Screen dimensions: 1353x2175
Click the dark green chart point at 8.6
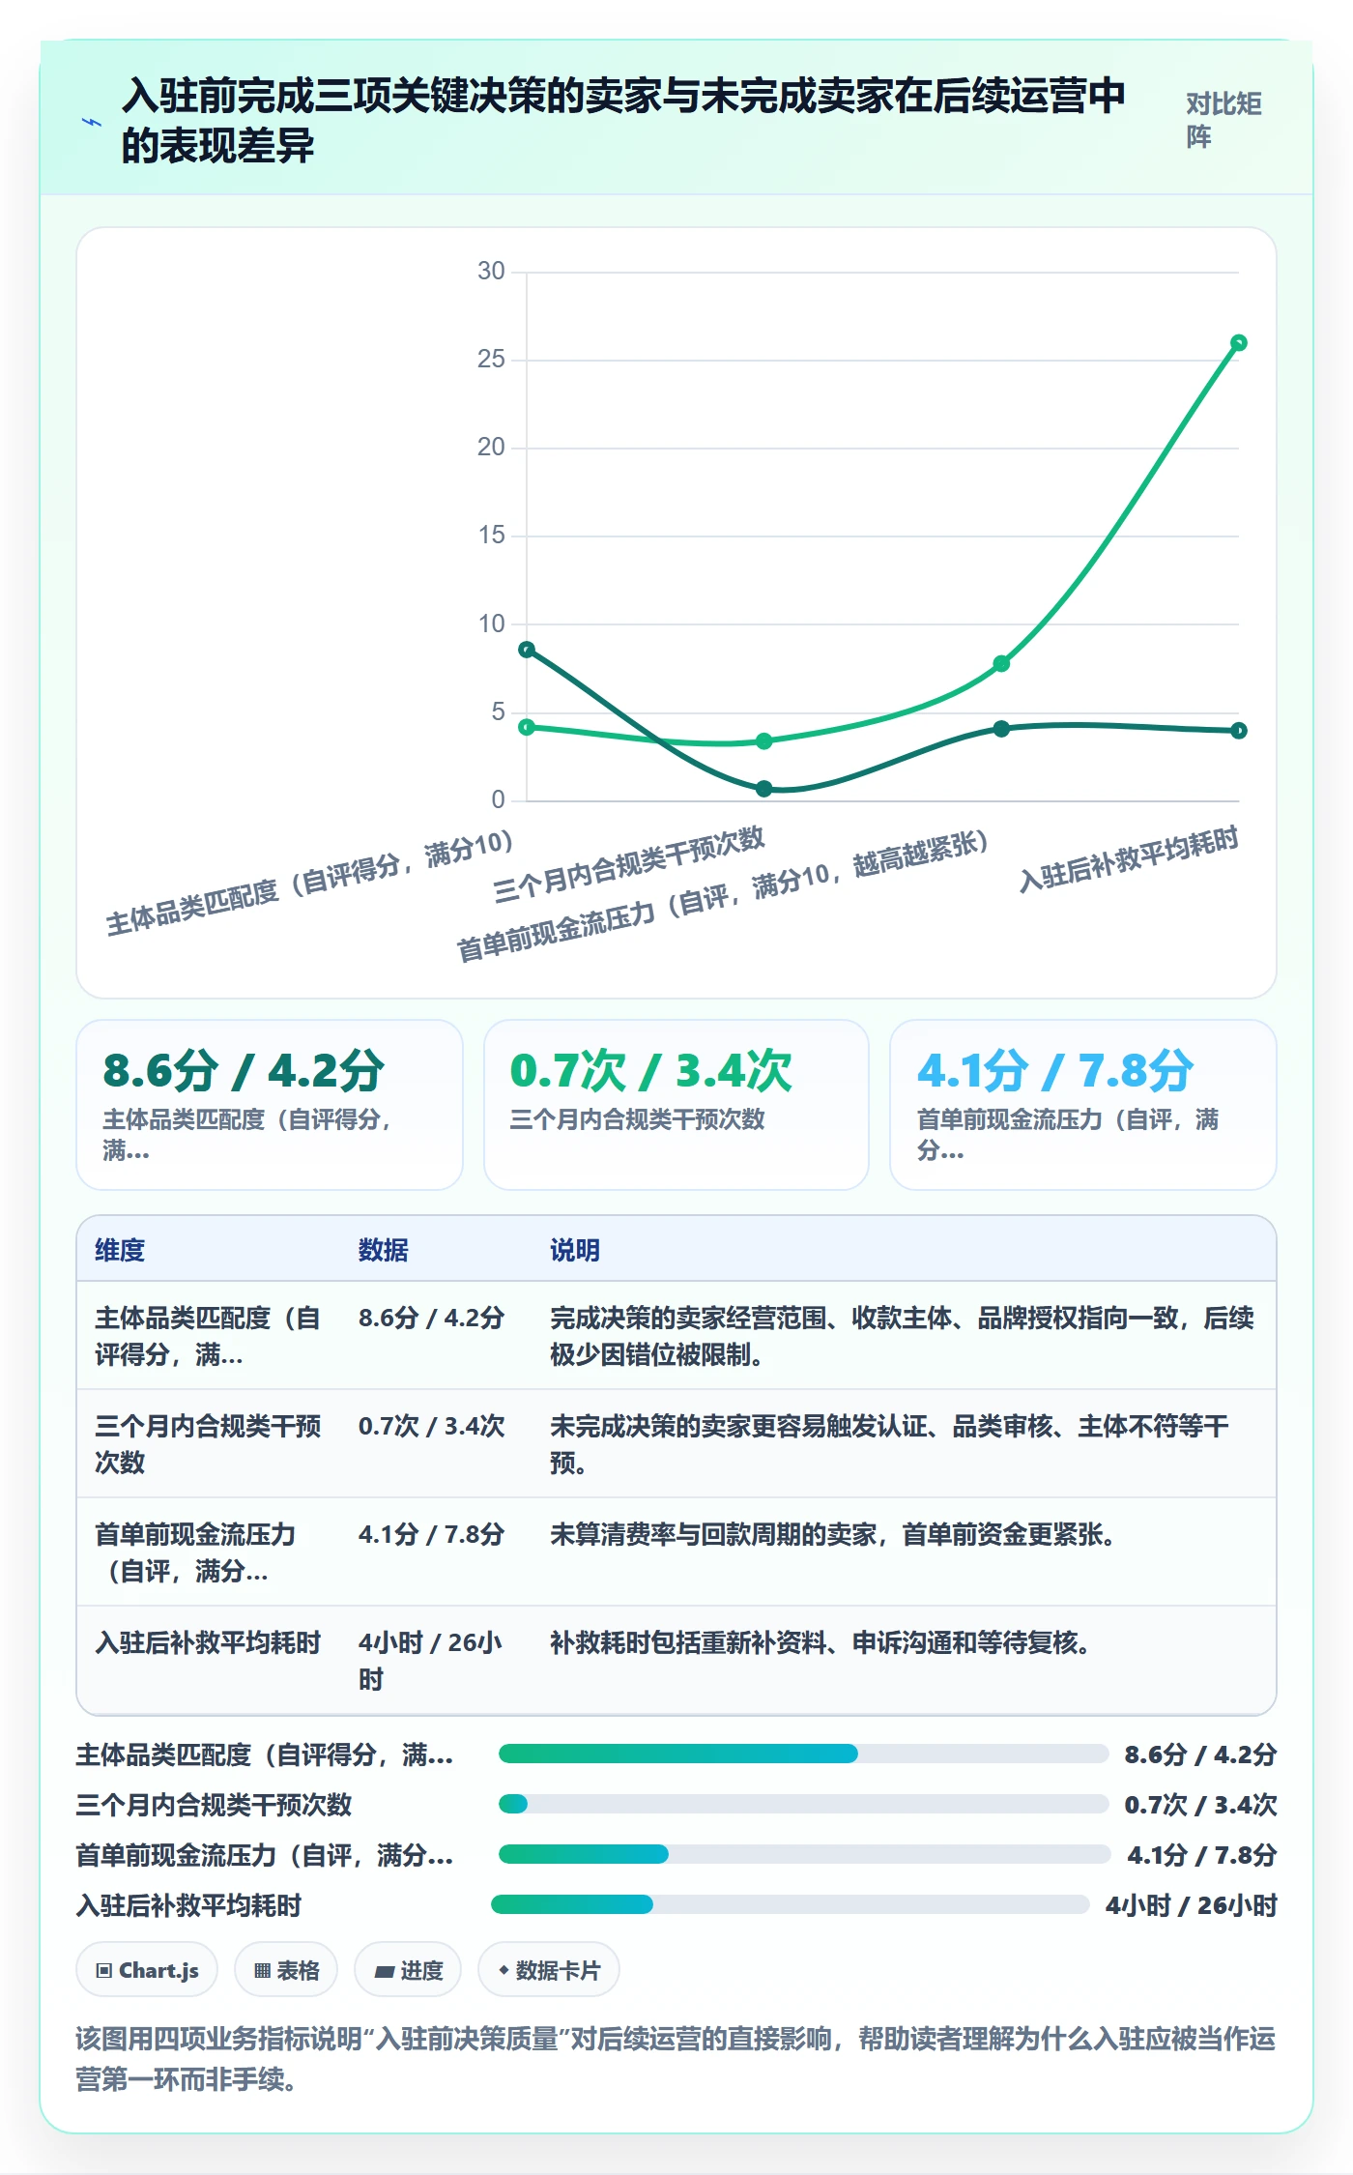coord(527,650)
